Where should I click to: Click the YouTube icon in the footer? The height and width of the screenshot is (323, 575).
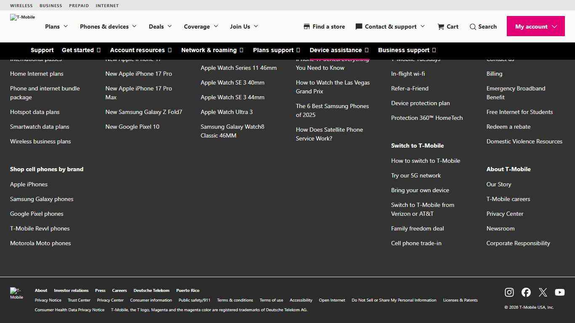click(x=560, y=292)
